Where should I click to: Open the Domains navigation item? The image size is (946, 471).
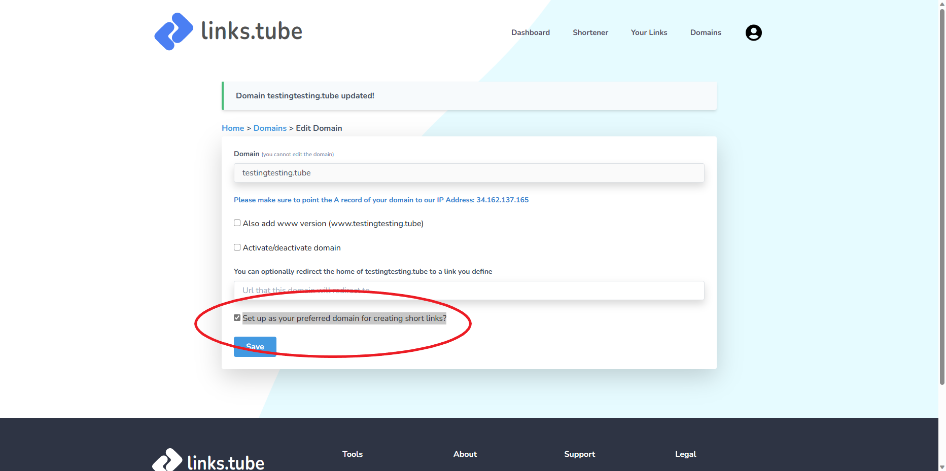(x=706, y=32)
